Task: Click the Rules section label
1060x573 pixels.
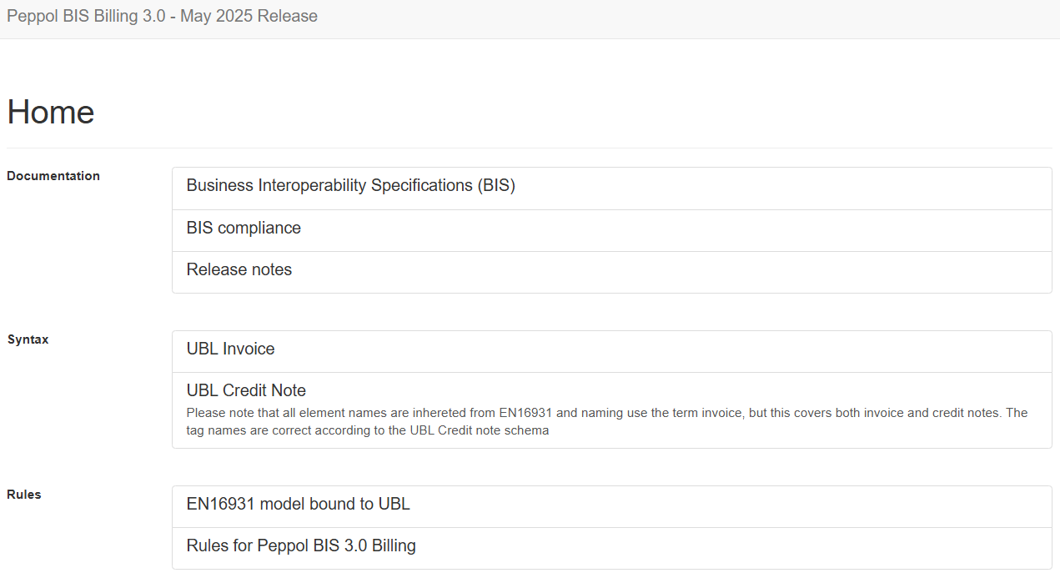Action: 24,495
